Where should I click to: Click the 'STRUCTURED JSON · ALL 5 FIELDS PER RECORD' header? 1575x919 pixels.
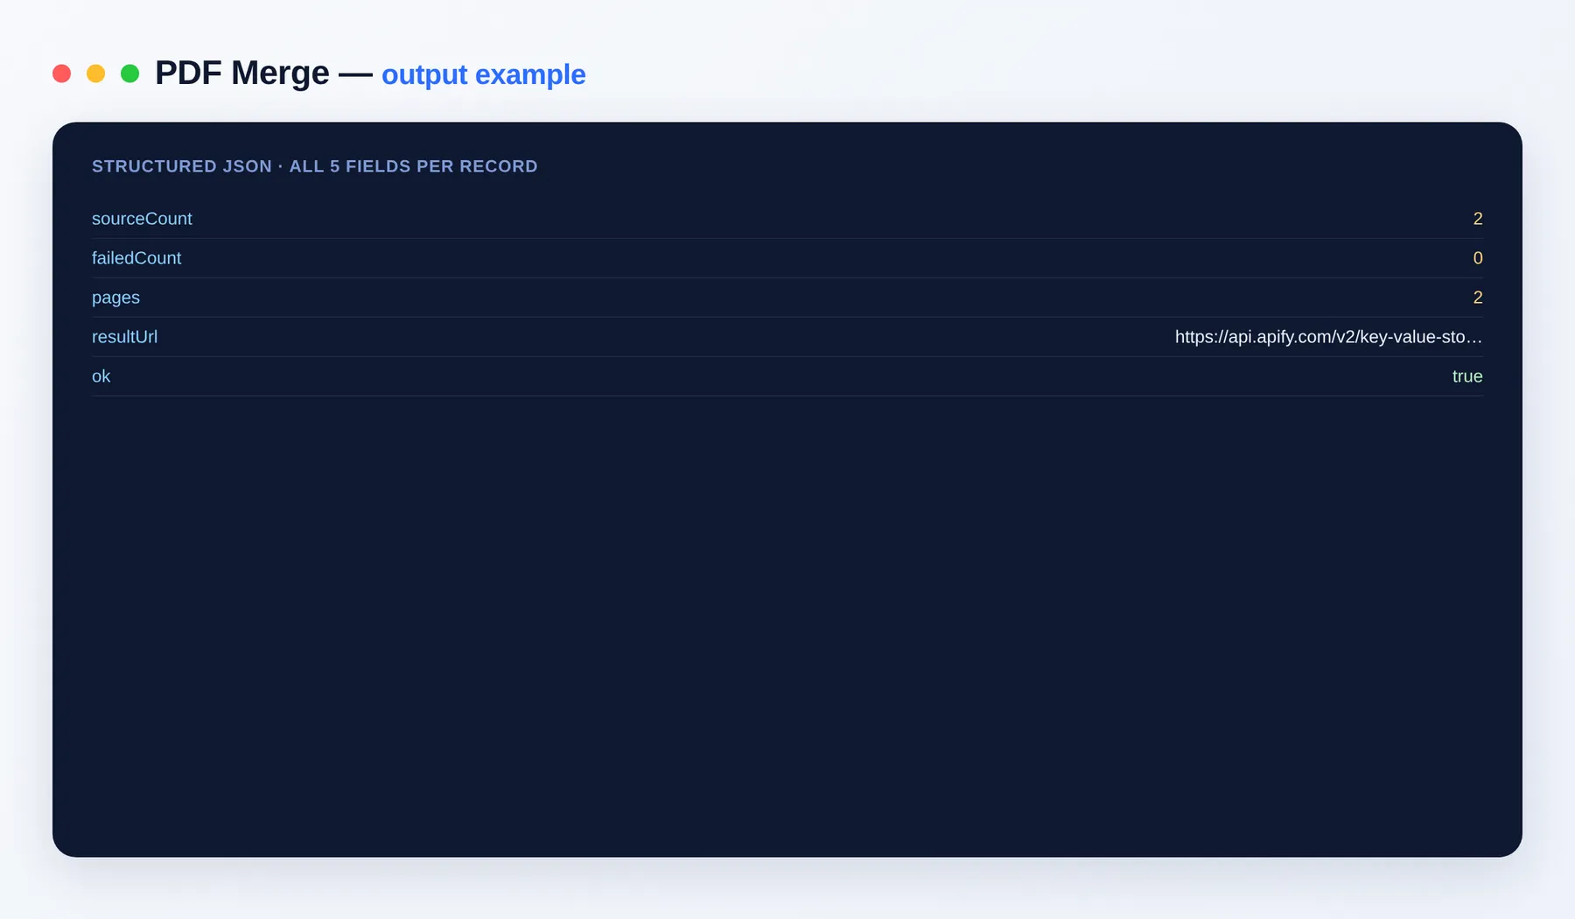315,166
